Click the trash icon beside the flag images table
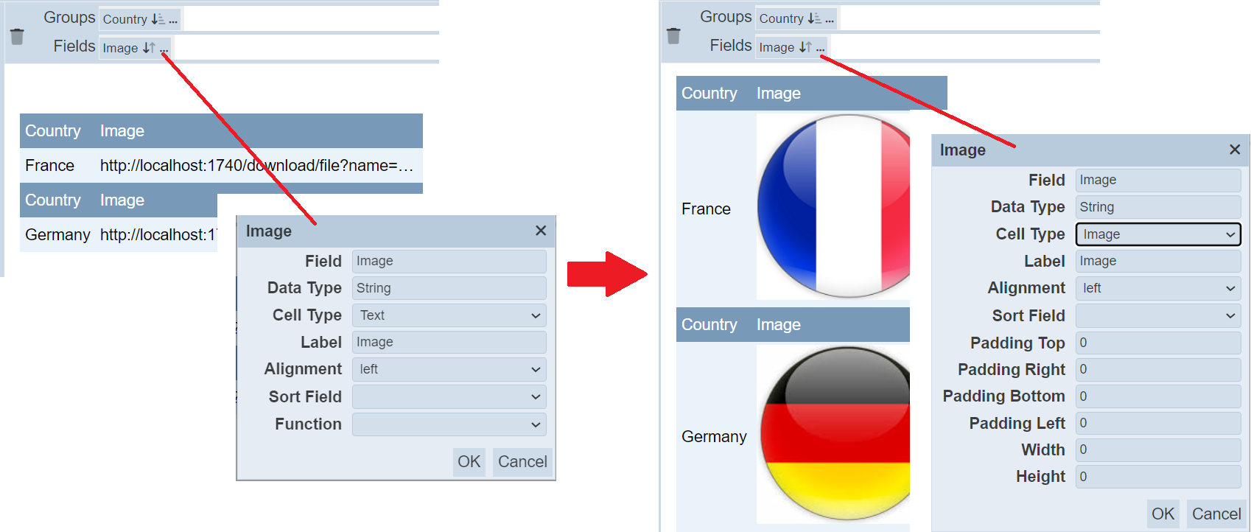This screenshot has height=532, width=1251. click(x=673, y=35)
